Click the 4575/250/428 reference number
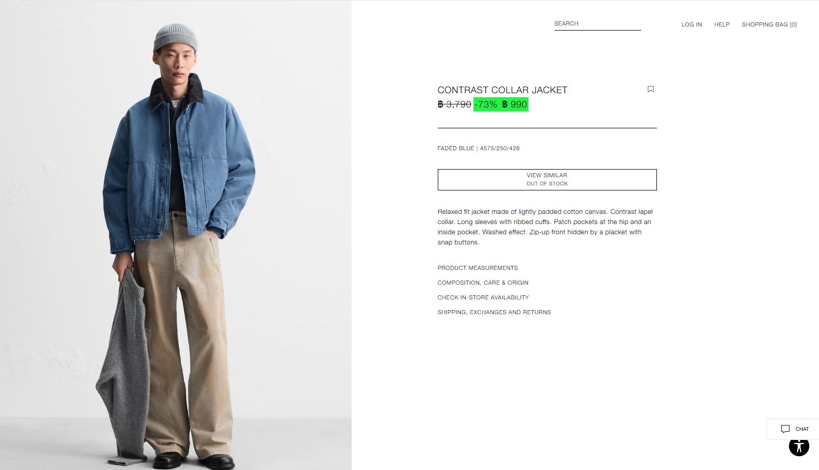Screen dimensions: 819x470 click(x=499, y=148)
